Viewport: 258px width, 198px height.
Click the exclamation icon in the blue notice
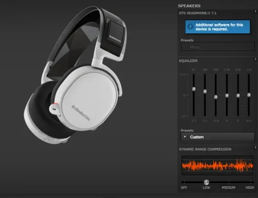[191, 27]
